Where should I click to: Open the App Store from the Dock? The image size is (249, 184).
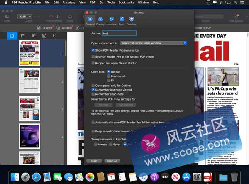[x=186, y=177]
